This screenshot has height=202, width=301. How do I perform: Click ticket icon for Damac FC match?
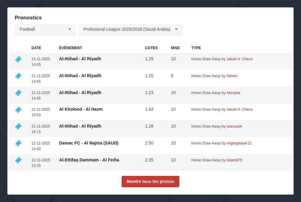[18, 143]
